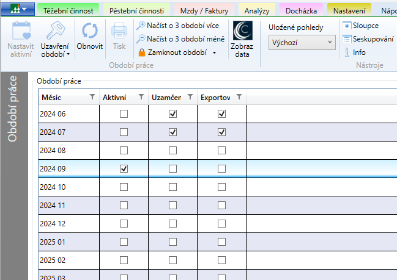Screen dimensions: 397x280
Task: Load three fewer periods with Načíst méně
Action: 179,39
